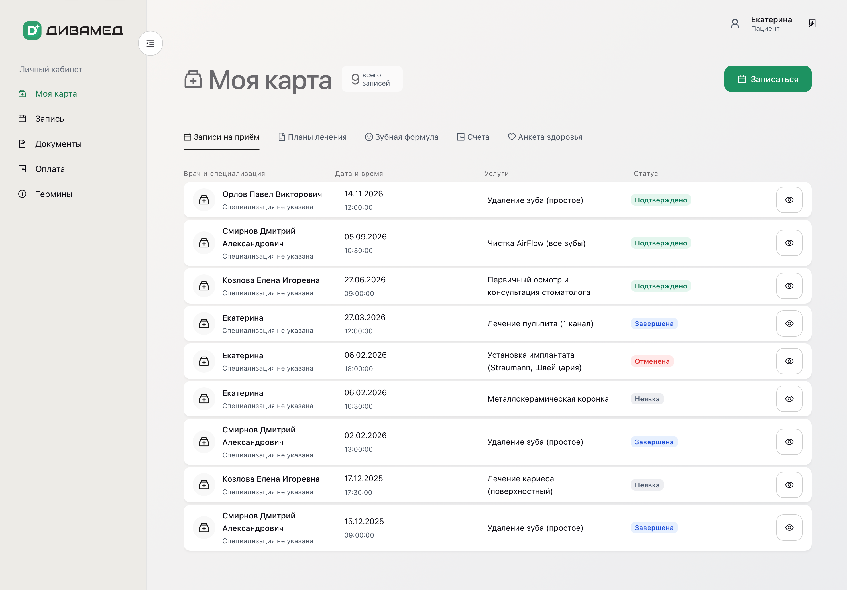Click the Врач и специализация column header
Viewport: 847px width, 590px height.
tap(224, 174)
